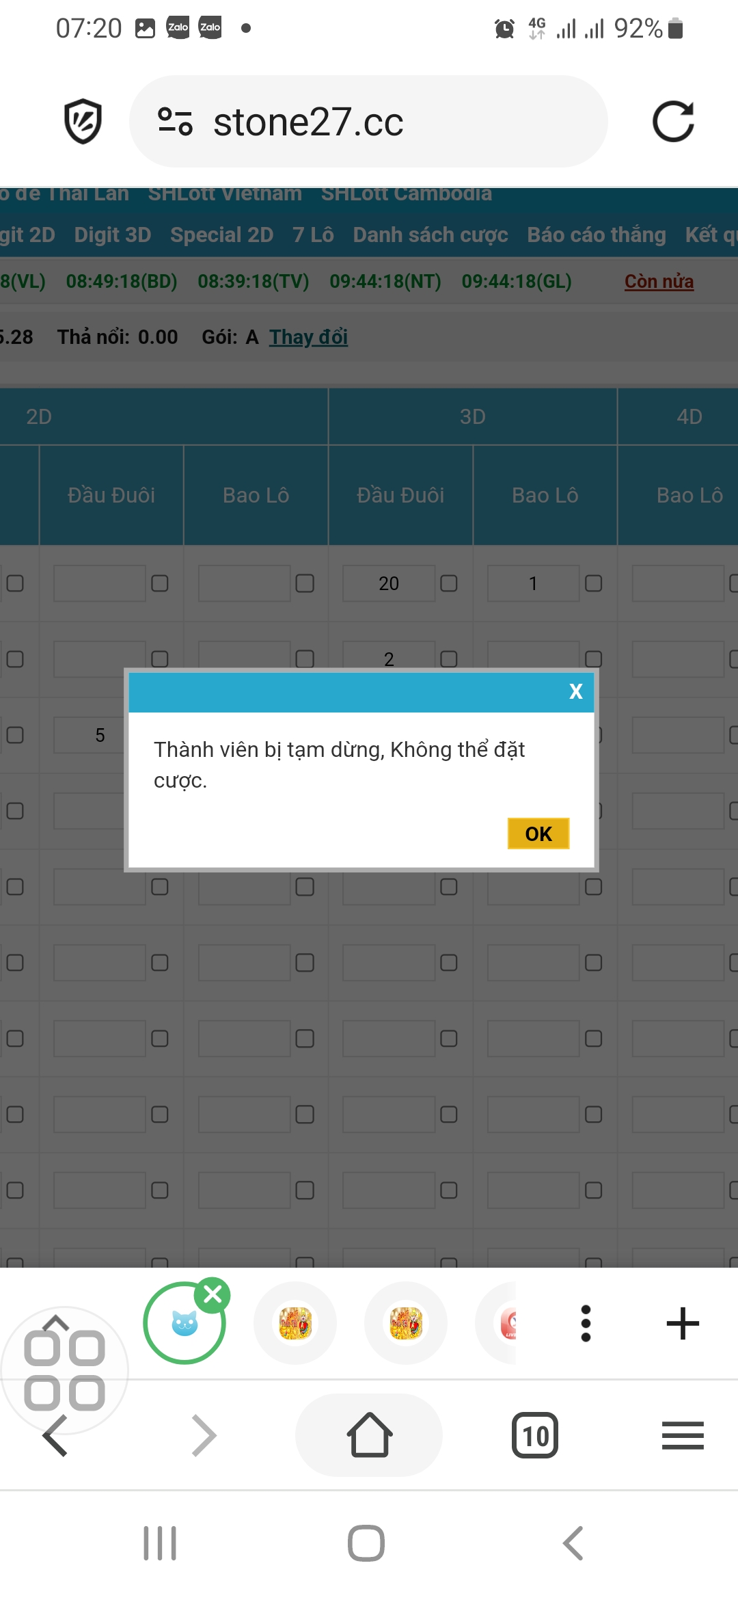Tap the shield security icon
Image resolution: width=738 pixels, height=1600 pixels.
[x=83, y=122]
